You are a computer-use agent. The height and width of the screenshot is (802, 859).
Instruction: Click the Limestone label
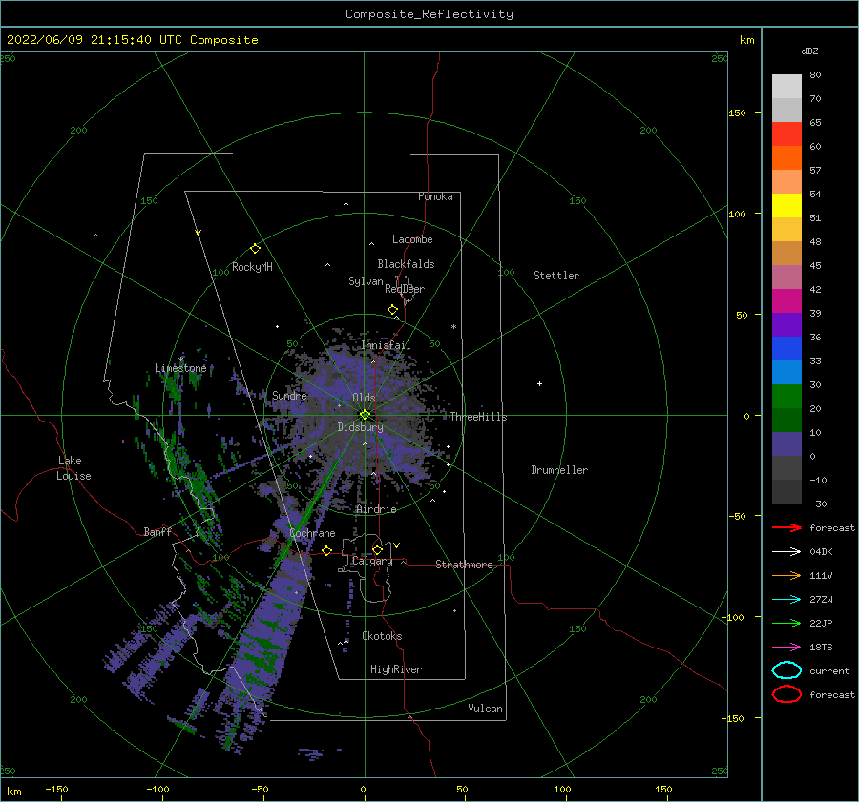coord(180,368)
